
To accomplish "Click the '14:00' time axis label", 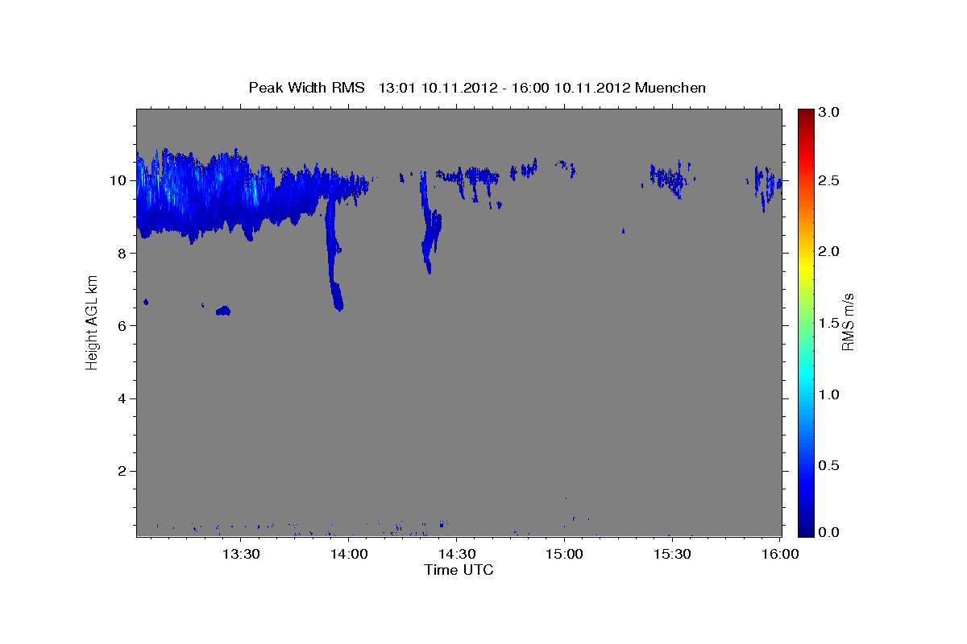I will click(x=348, y=554).
